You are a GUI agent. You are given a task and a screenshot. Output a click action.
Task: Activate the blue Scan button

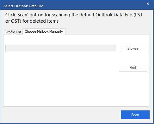point(135,115)
